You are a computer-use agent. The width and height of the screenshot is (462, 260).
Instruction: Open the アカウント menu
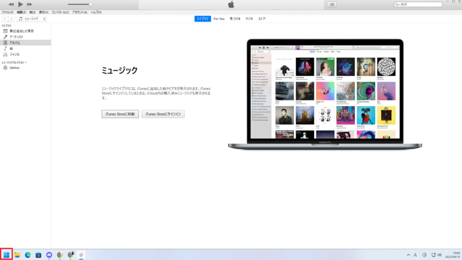pyautogui.click(x=79, y=12)
